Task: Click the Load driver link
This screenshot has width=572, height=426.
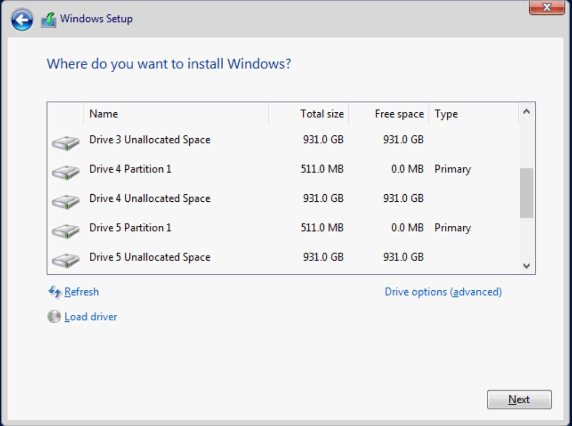Action: point(90,316)
